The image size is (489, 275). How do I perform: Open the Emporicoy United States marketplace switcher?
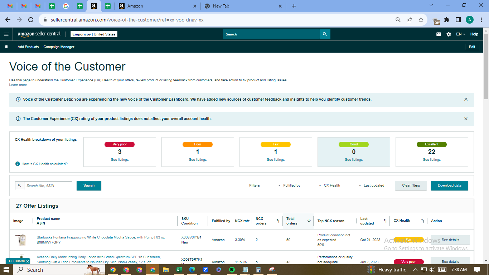(x=94, y=34)
